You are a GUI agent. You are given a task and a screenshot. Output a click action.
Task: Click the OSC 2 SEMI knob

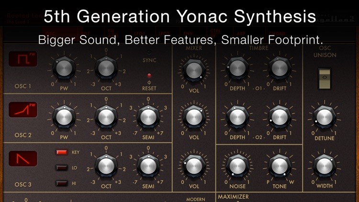tap(148, 117)
